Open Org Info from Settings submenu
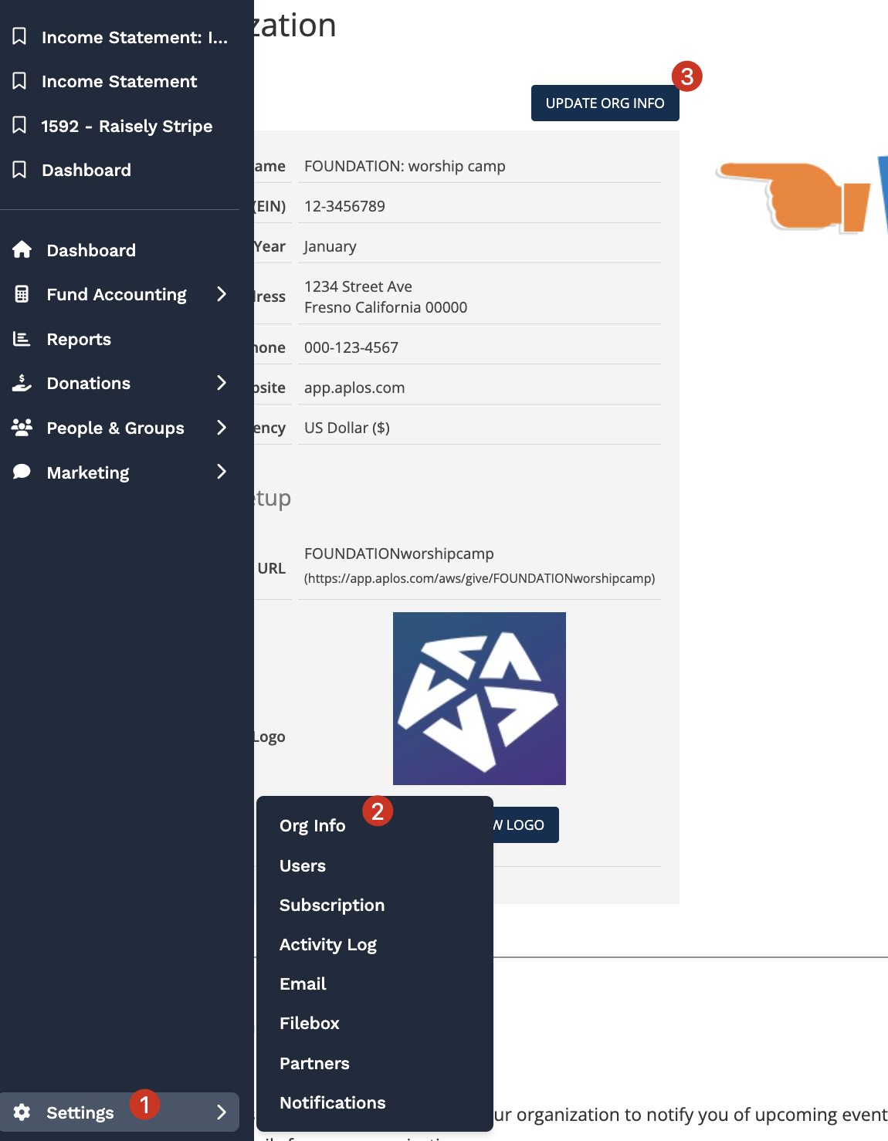888x1141 pixels. pyautogui.click(x=312, y=825)
